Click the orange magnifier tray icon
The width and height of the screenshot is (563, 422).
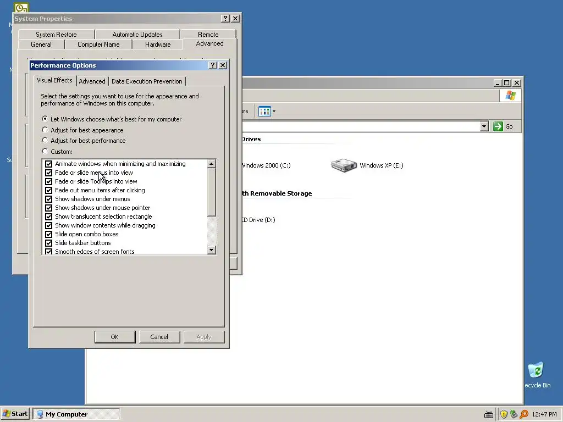[524, 414]
